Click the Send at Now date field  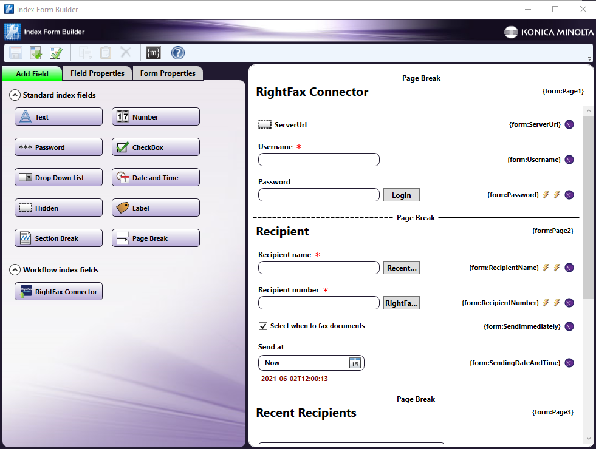(x=311, y=363)
